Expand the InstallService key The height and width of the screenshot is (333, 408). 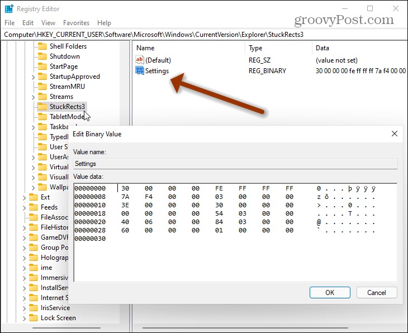(x=24, y=288)
